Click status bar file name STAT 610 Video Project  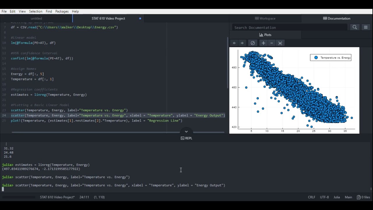point(57,197)
